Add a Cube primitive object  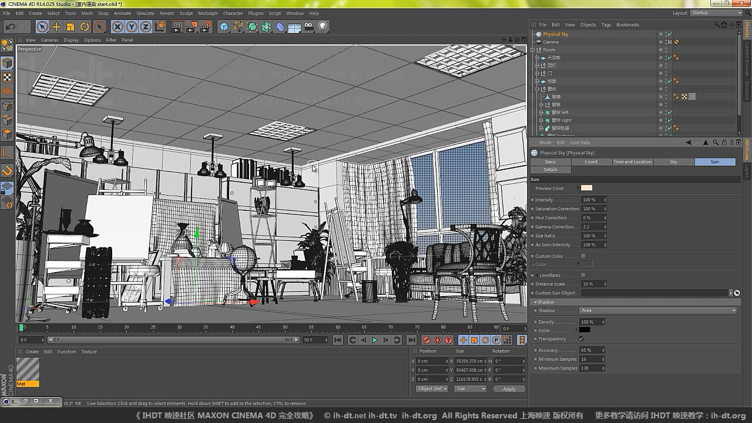224,26
